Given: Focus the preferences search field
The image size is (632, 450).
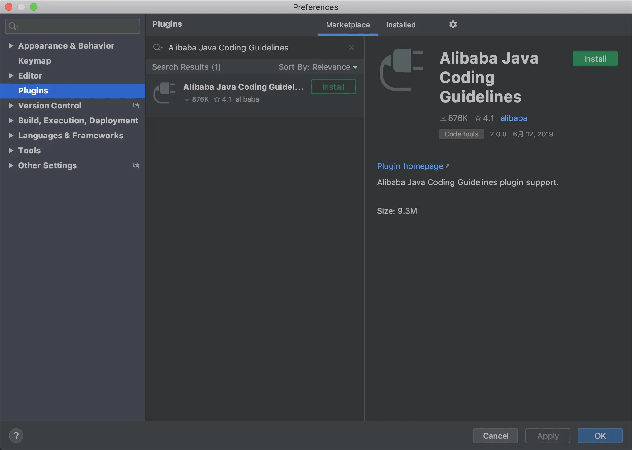Looking at the screenshot, I should tap(78, 26).
